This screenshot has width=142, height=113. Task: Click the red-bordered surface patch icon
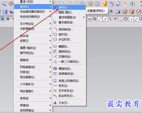click(11, 4)
